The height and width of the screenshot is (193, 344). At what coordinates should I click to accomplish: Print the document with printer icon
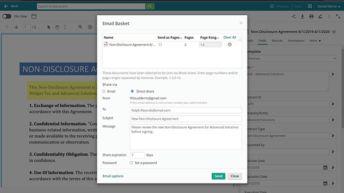311,16
